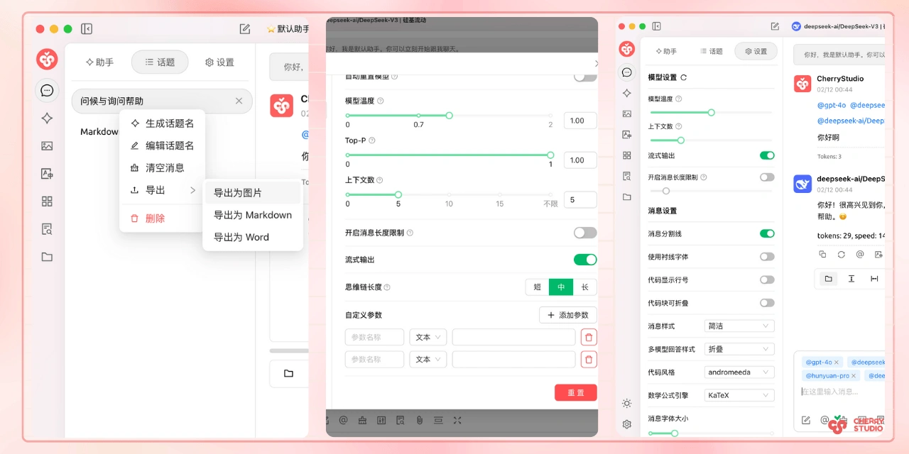
Task: Choose 导出为 Markdown from submenu
Action: 253,215
